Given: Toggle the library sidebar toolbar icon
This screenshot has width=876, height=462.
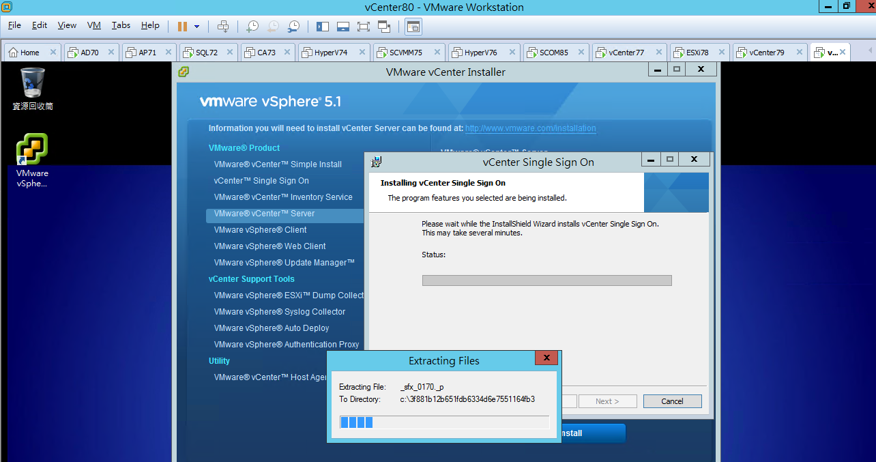Looking at the screenshot, I should (323, 27).
